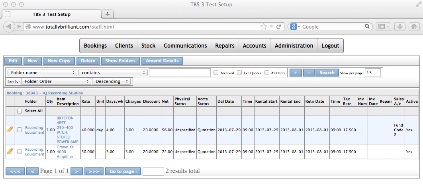Jump to last page with >>> button
Image resolution: width=423 pixels, height=190 pixels.
94,171
